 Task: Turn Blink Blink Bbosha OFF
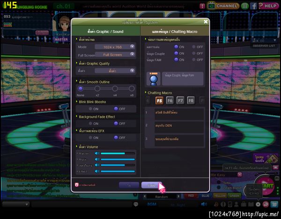(116, 109)
